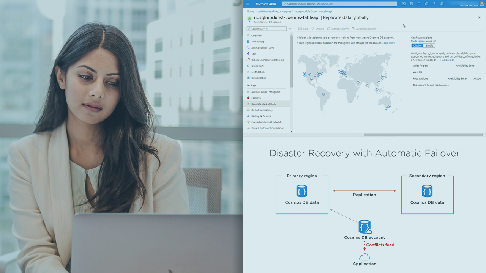The width and height of the screenshot is (486, 273).
Task: Open Diagnose and solve problems
Action: coord(266,60)
